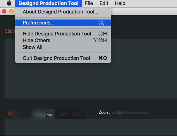Select Hide Others menu entry
This screenshot has width=177, height=140.
[x=63, y=40]
